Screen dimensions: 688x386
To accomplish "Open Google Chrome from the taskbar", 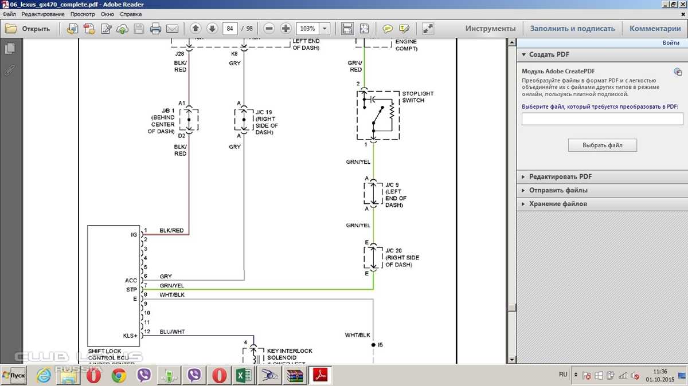I will pos(119,376).
